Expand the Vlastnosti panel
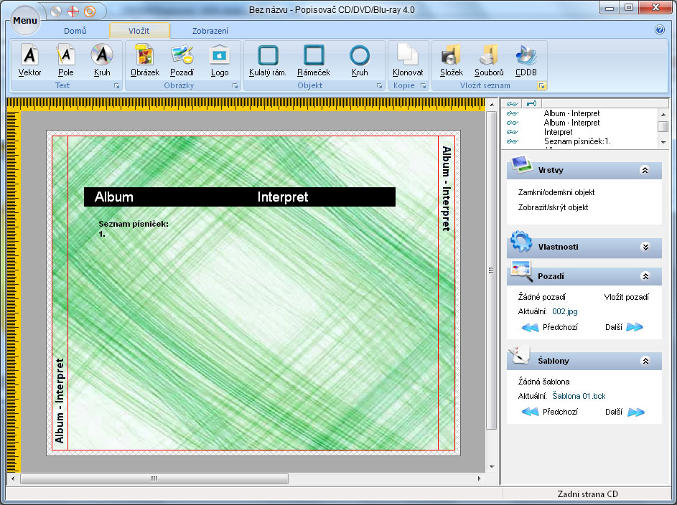677x505 pixels. [x=645, y=247]
